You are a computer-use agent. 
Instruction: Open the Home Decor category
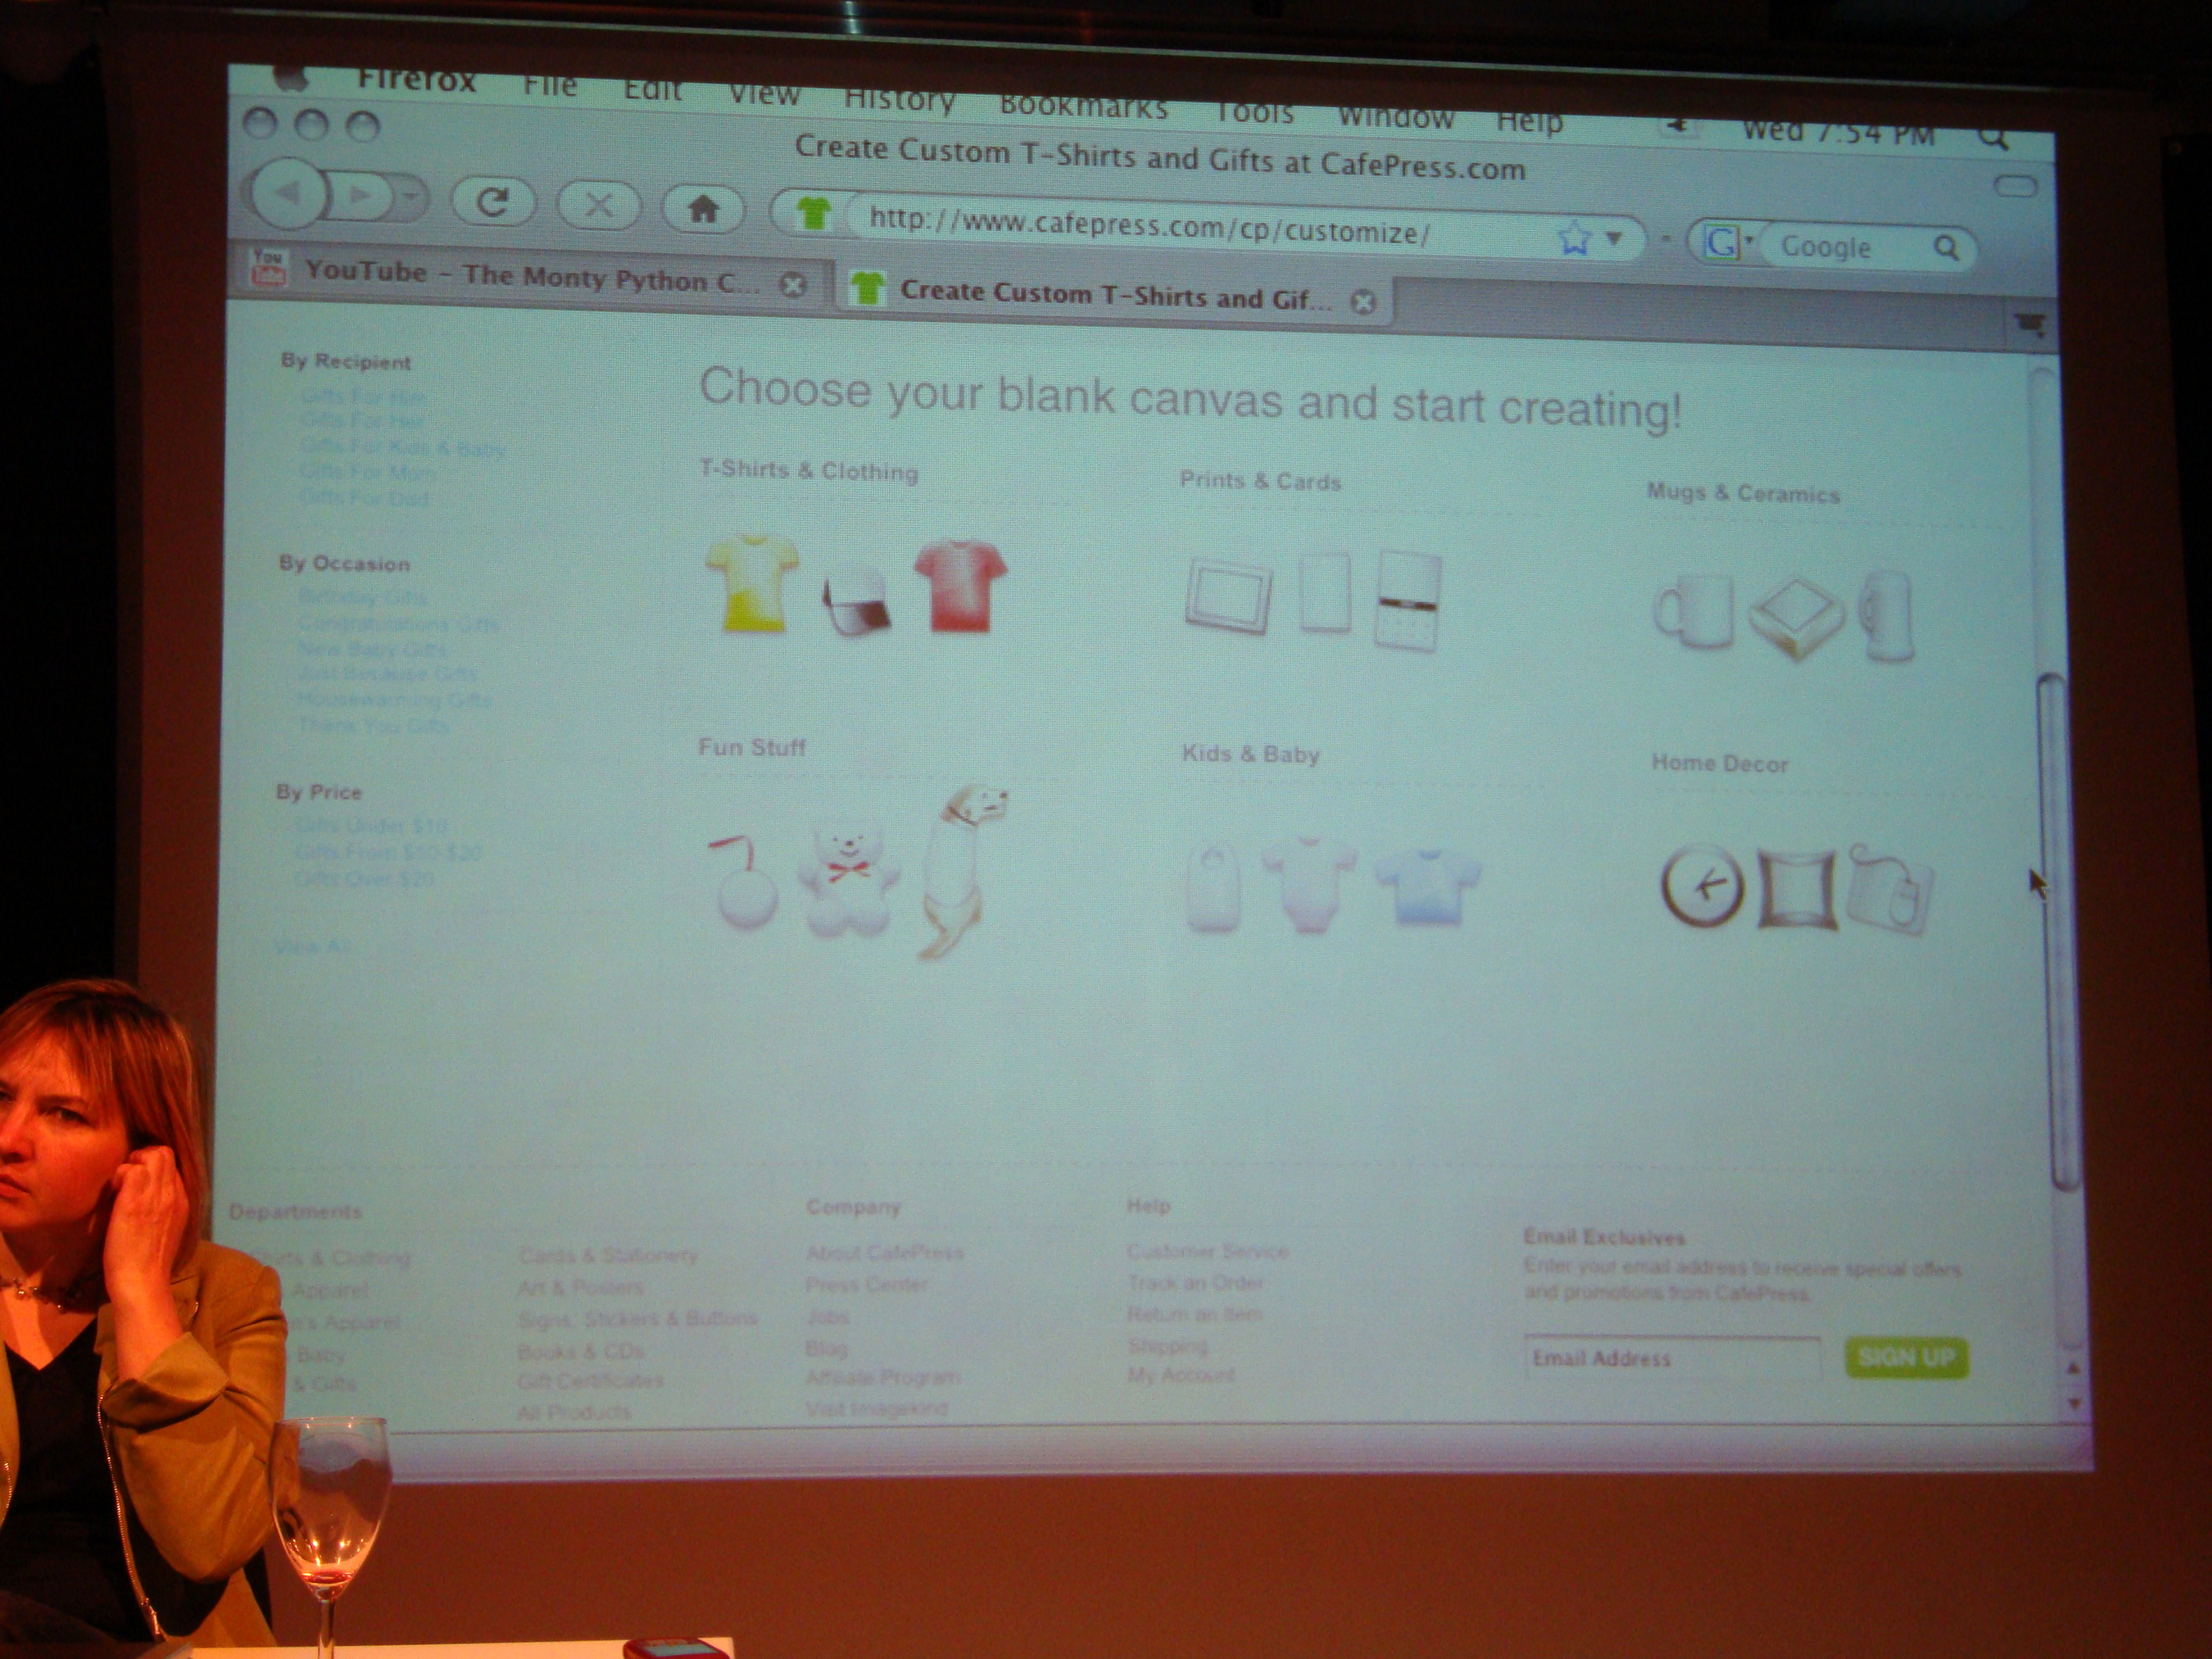1719,763
